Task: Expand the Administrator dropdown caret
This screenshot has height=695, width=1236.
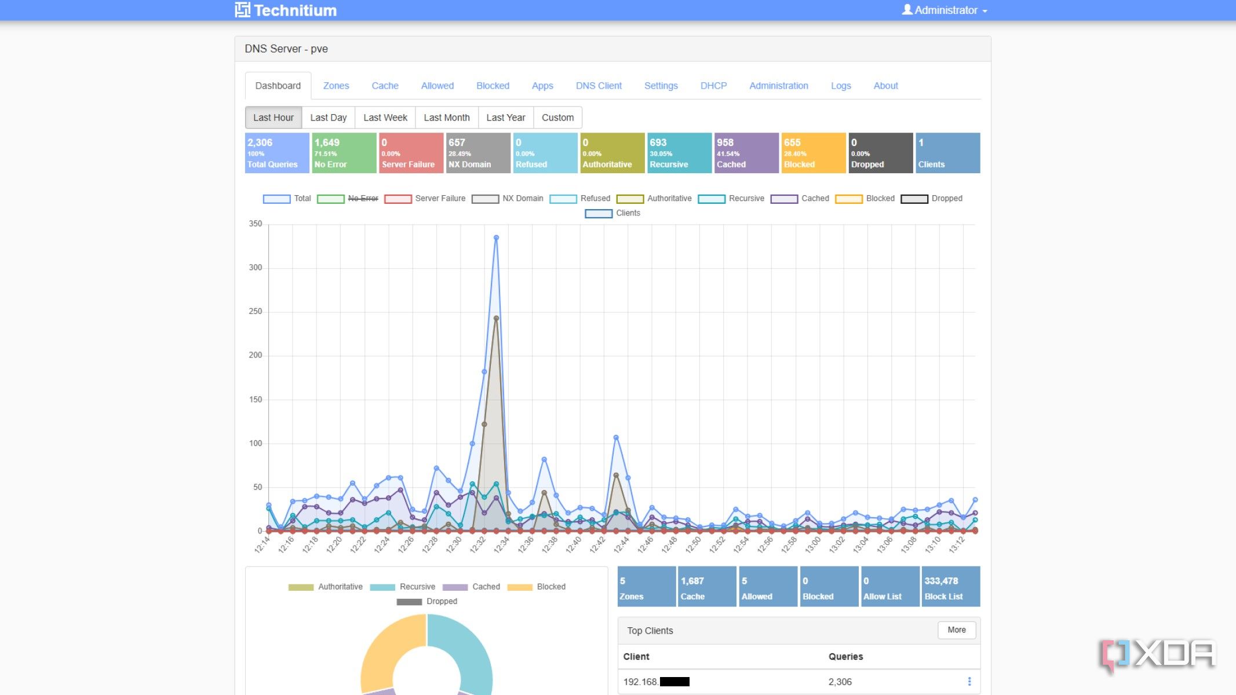Action: tap(985, 11)
